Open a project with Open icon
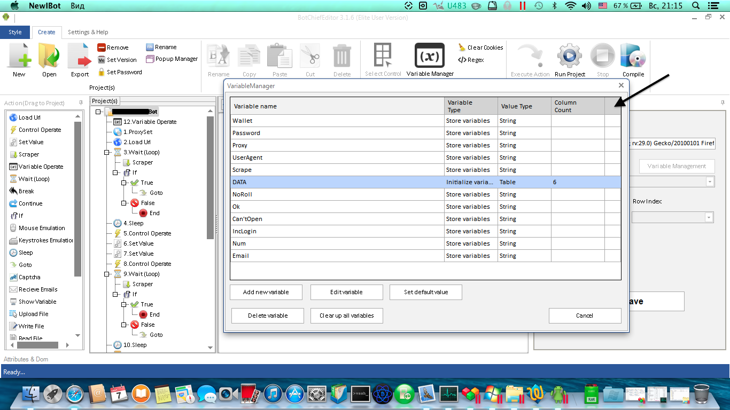The width and height of the screenshot is (730, 410). pyautogui.click(x=49, y=56)
